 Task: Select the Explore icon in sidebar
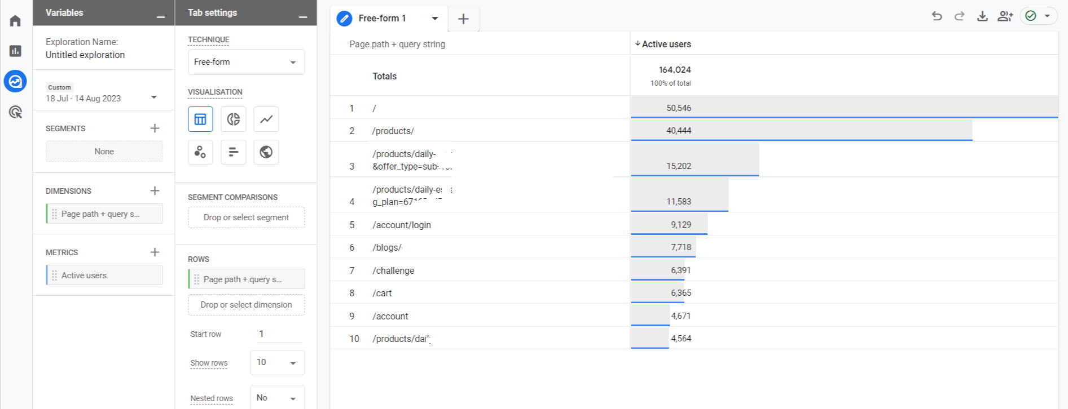[15, 82]
